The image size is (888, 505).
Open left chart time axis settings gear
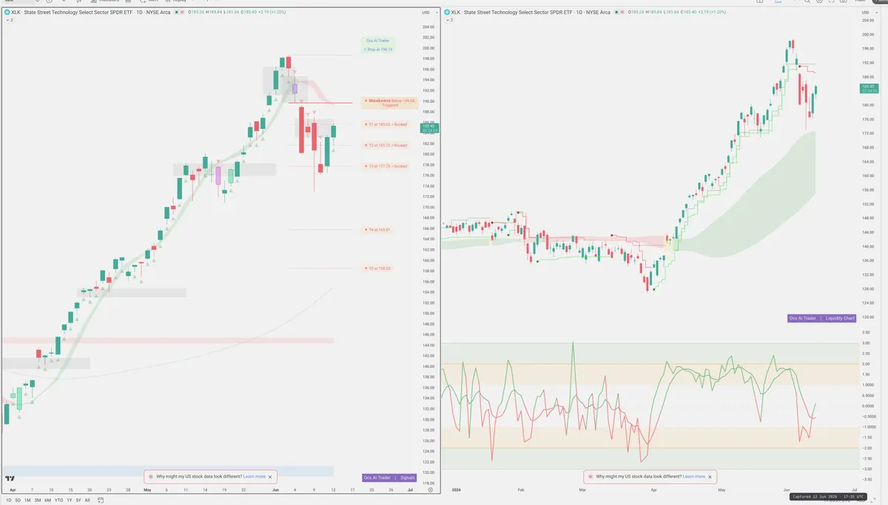coord(430,489)
